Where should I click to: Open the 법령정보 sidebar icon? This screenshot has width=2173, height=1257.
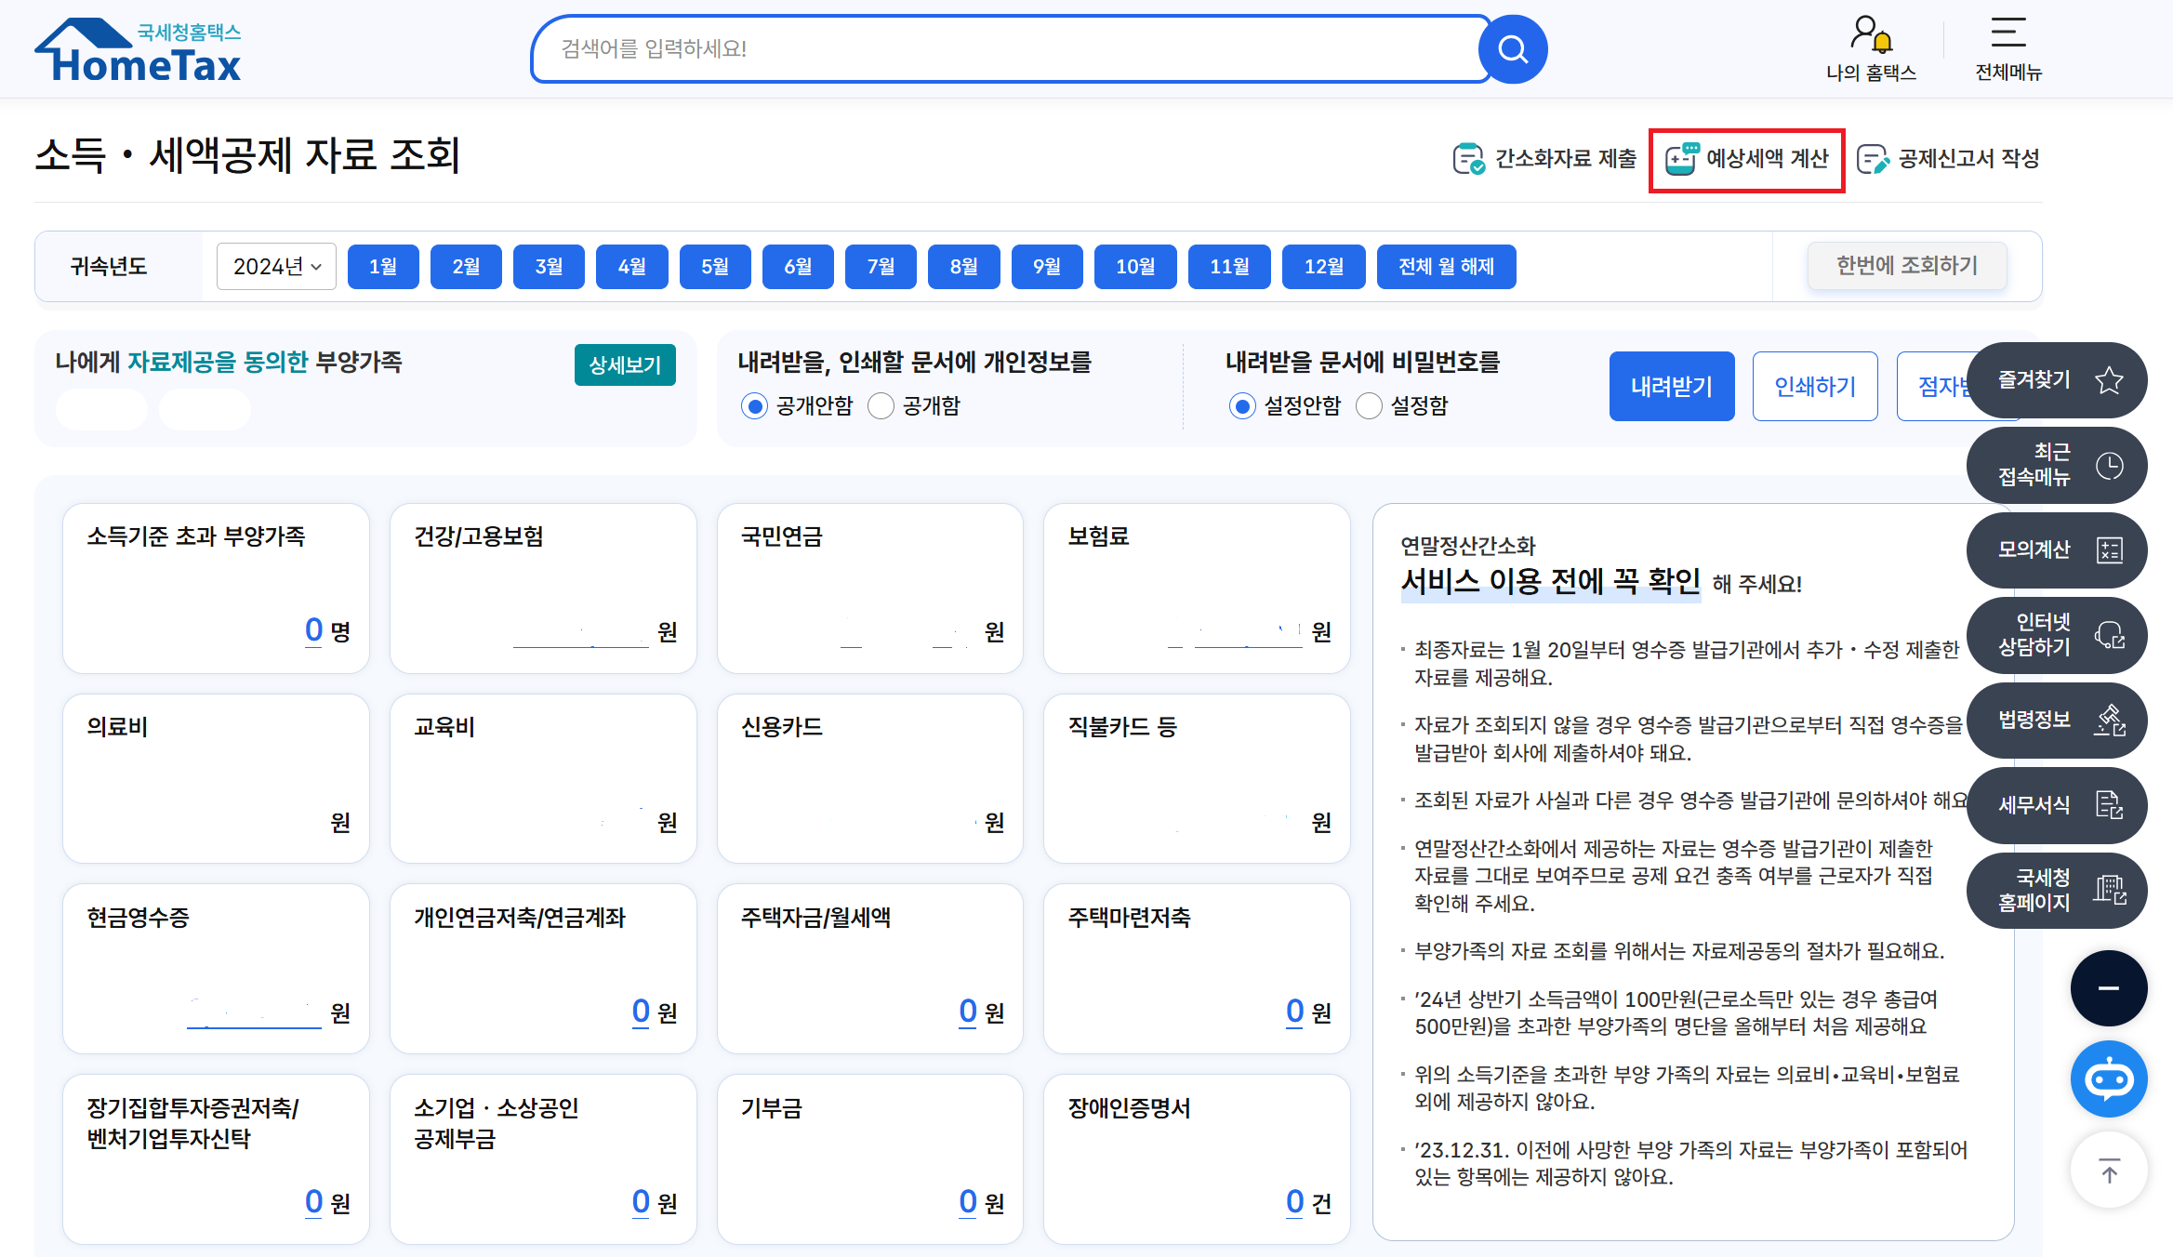click(2111, 721)
